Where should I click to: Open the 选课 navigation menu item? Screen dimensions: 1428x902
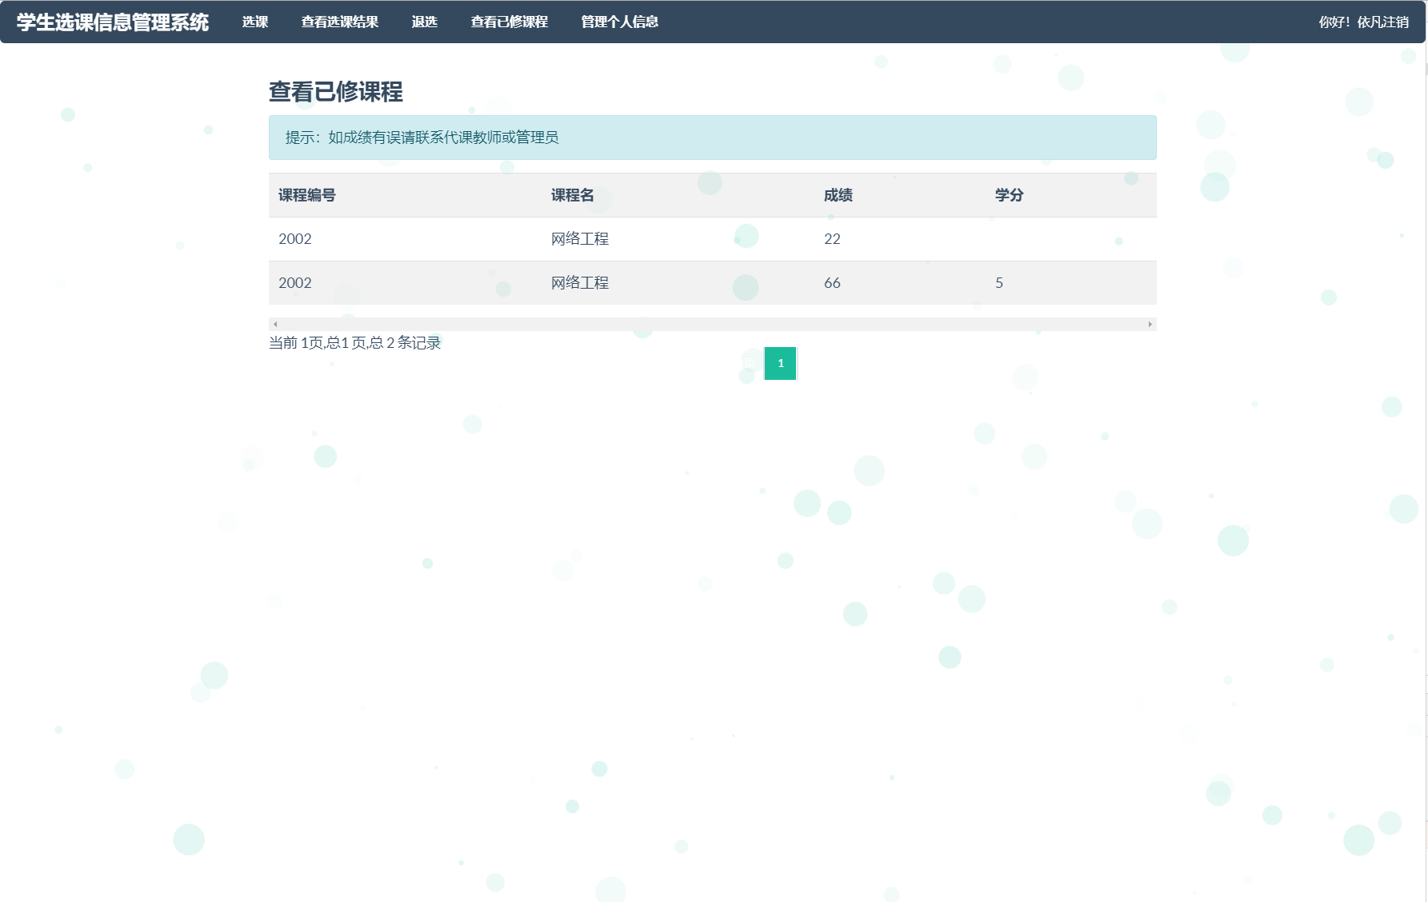(x=254, y=22)
